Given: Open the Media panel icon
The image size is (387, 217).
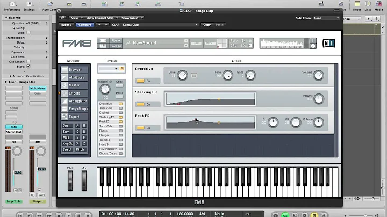Looking at the screenshot, I should click(378, 4).
